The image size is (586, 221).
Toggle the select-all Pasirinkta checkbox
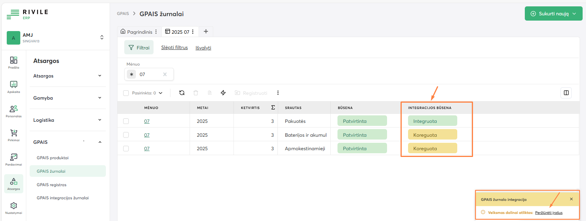(x=126, y=93)
